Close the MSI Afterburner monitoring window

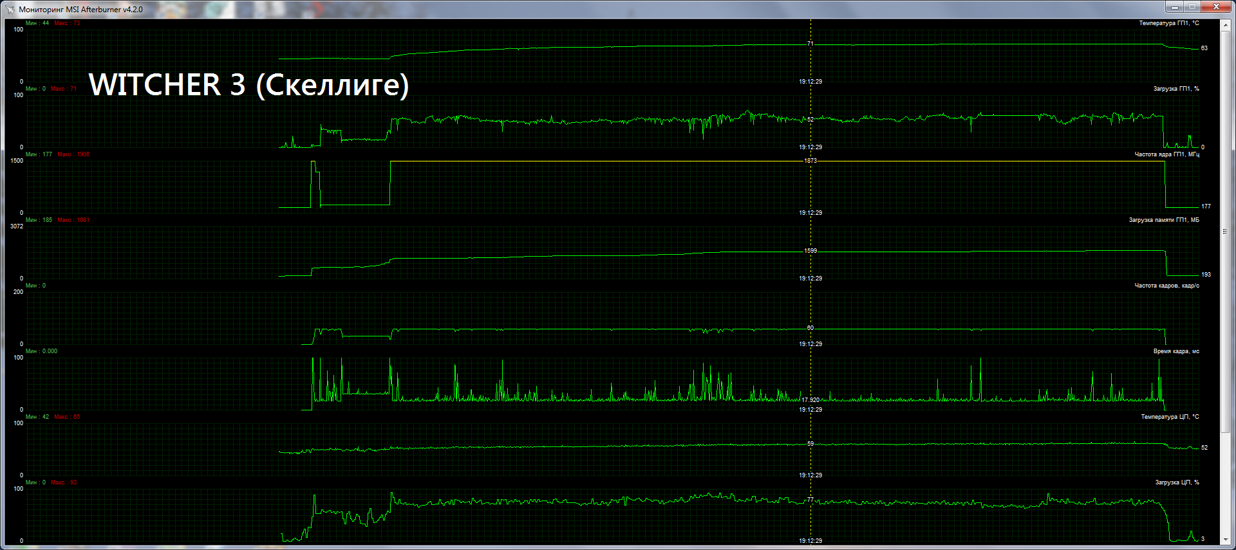(x=1216, y=6)
